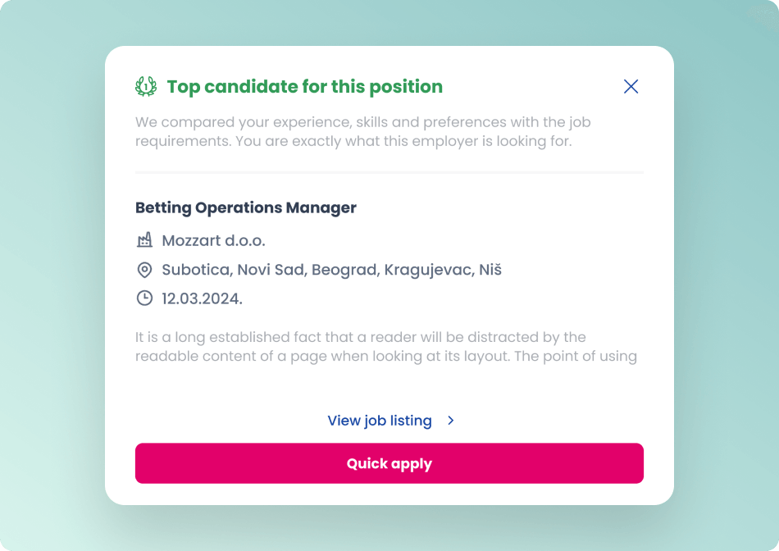Click the company building icon
The image size is (779, 551).
tap(144, 240)
